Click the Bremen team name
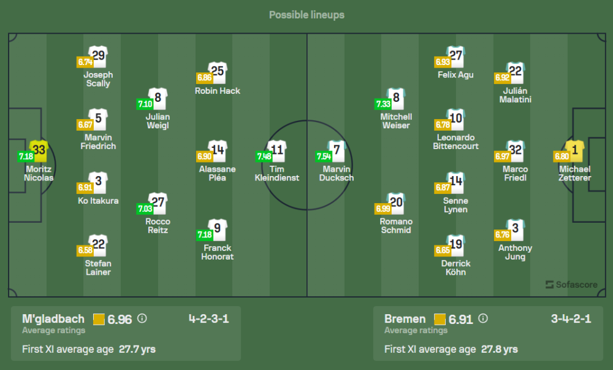 tap(405, 318)
